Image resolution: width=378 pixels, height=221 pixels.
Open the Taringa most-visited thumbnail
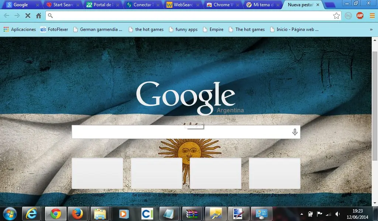point(216,173)
